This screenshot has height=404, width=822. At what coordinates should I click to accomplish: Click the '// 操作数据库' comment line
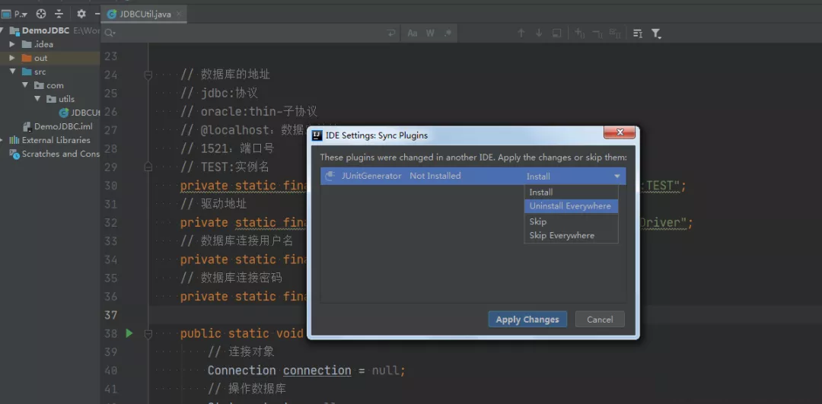[247, 389]
